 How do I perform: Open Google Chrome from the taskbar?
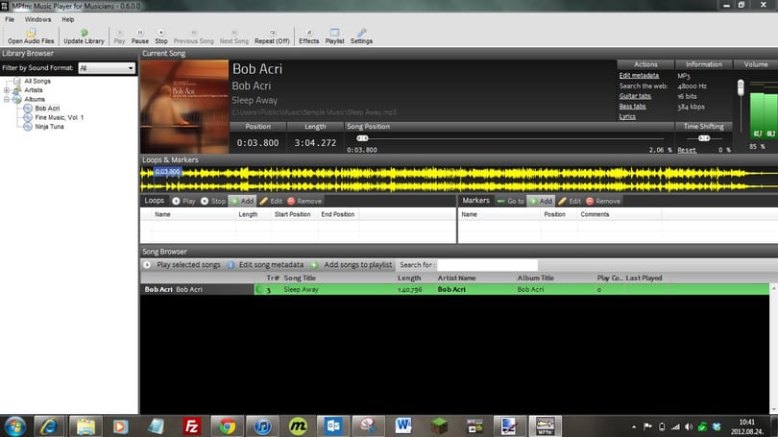[x=228, y=426]
